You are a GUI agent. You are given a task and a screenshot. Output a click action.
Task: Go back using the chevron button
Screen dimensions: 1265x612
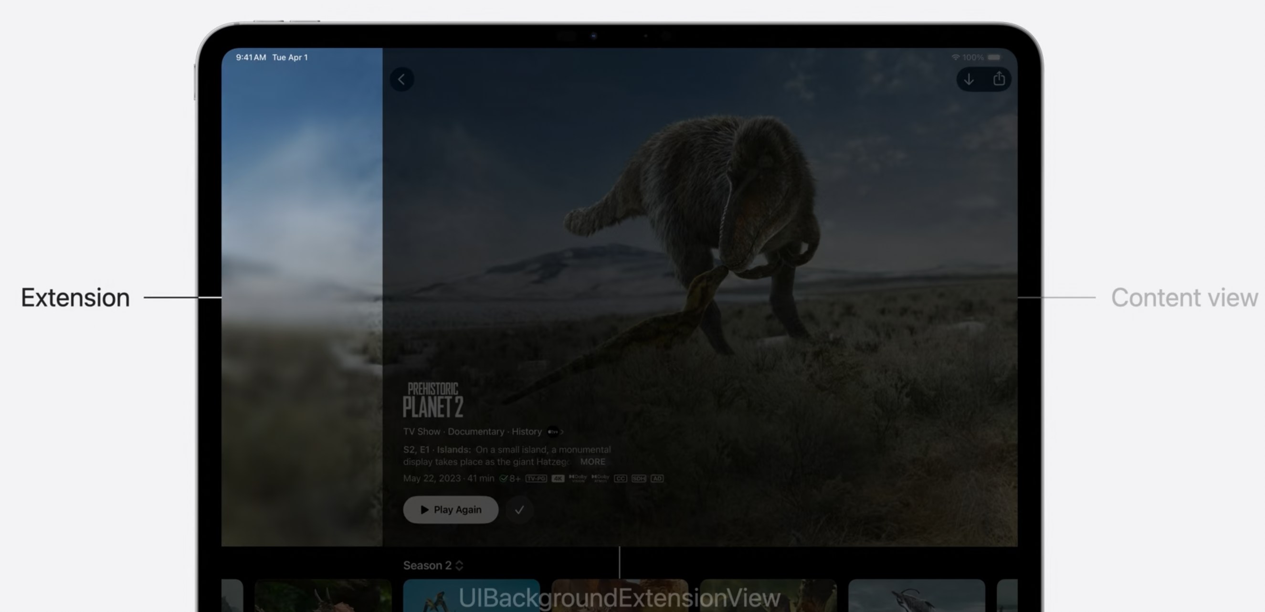(401, 79)
